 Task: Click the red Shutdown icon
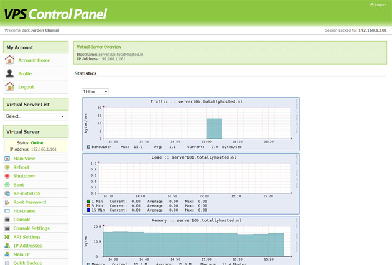[7, 176]
